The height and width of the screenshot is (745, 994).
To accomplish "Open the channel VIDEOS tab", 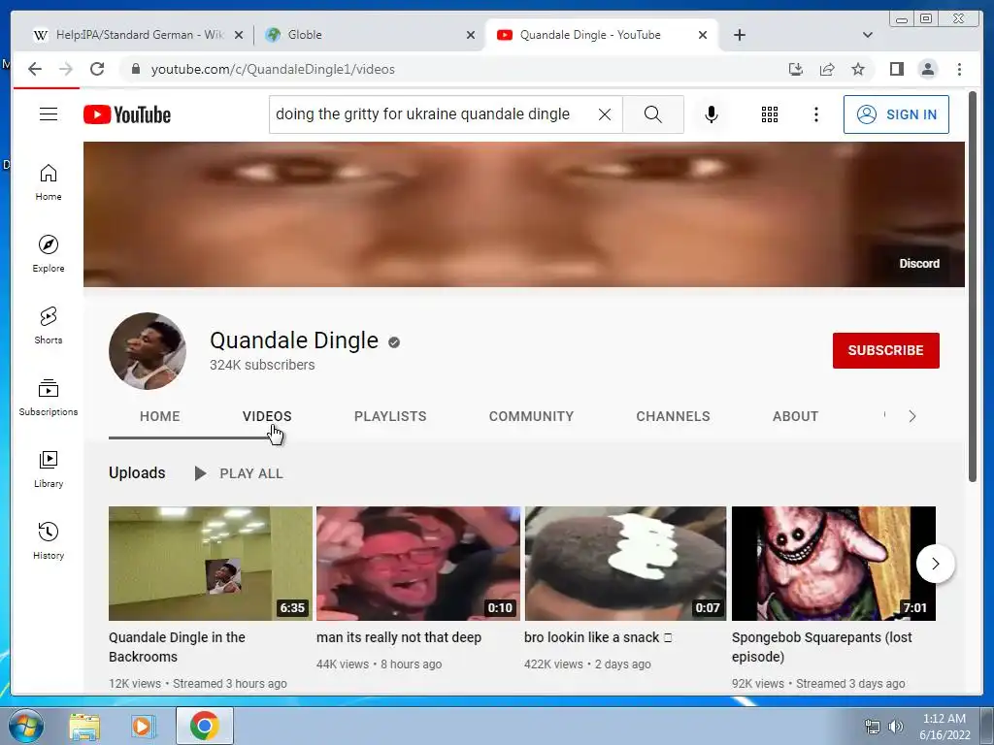I will pyautogui.click(x=267, y=416).
